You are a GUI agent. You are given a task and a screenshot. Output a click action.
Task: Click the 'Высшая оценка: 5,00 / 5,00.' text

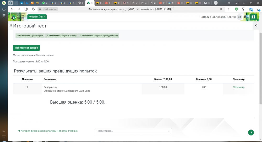[78, 102]
